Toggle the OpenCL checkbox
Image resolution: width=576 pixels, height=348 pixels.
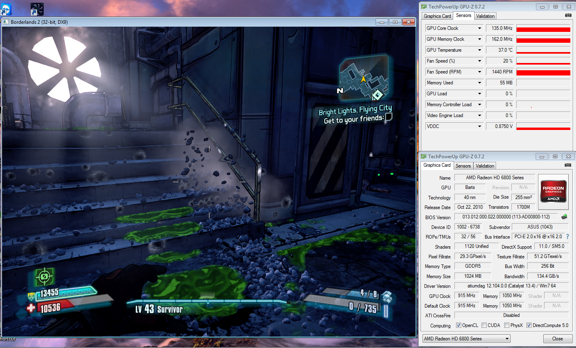tap(458, 325)
